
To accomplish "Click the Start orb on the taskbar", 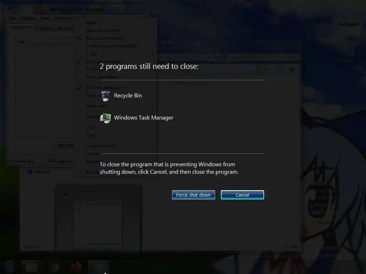I will click(10, 267).
